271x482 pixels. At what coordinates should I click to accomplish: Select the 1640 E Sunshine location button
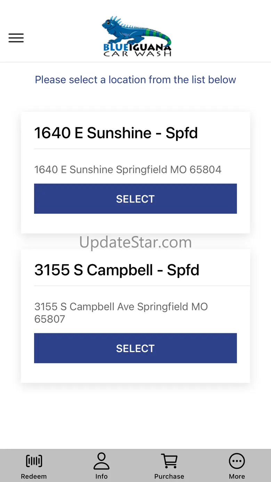135,199
